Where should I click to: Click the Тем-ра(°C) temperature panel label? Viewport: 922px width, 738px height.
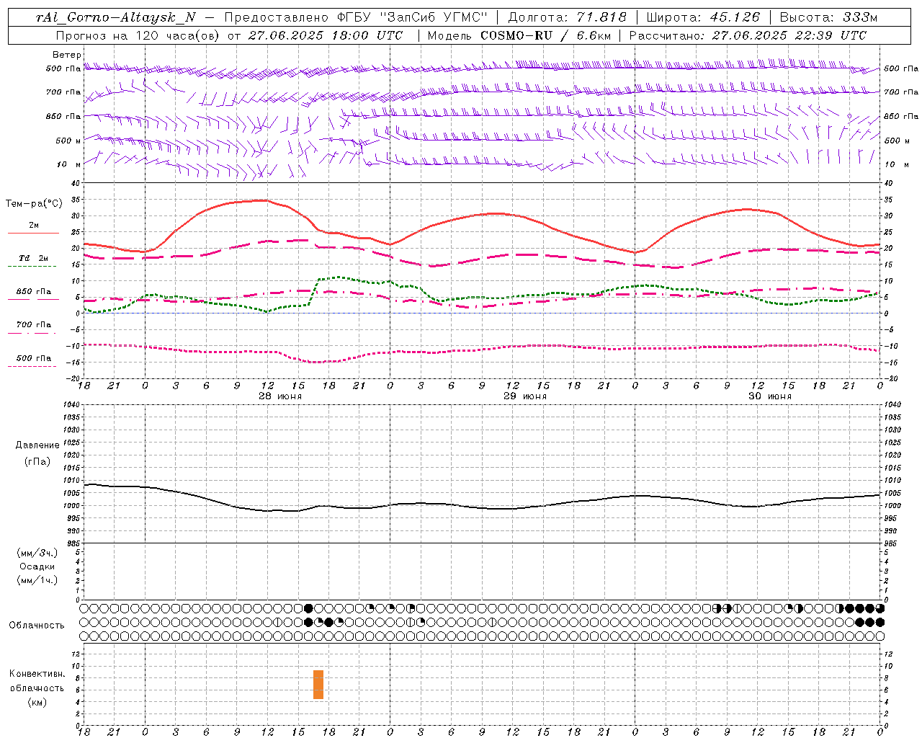[33, 204]
